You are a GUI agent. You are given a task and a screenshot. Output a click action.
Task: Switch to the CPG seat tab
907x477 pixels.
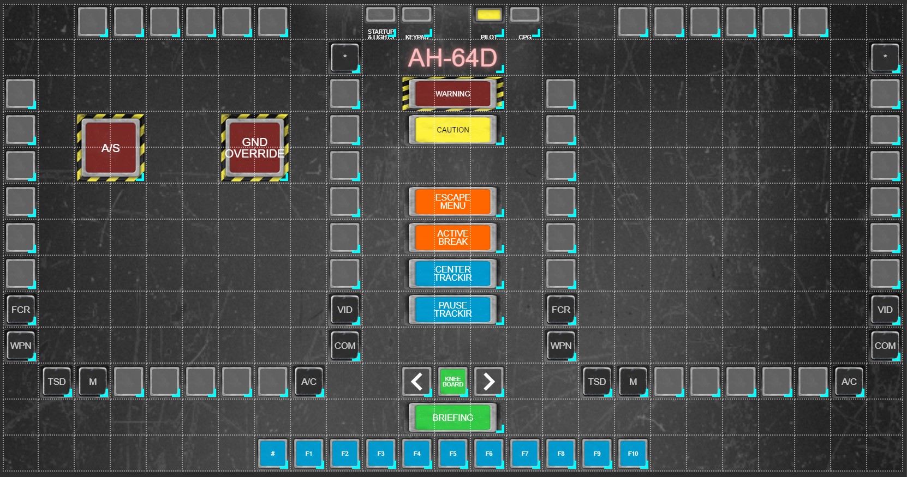pyautogui.click(x=524, y=15)
